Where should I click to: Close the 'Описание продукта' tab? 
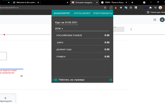97,2
